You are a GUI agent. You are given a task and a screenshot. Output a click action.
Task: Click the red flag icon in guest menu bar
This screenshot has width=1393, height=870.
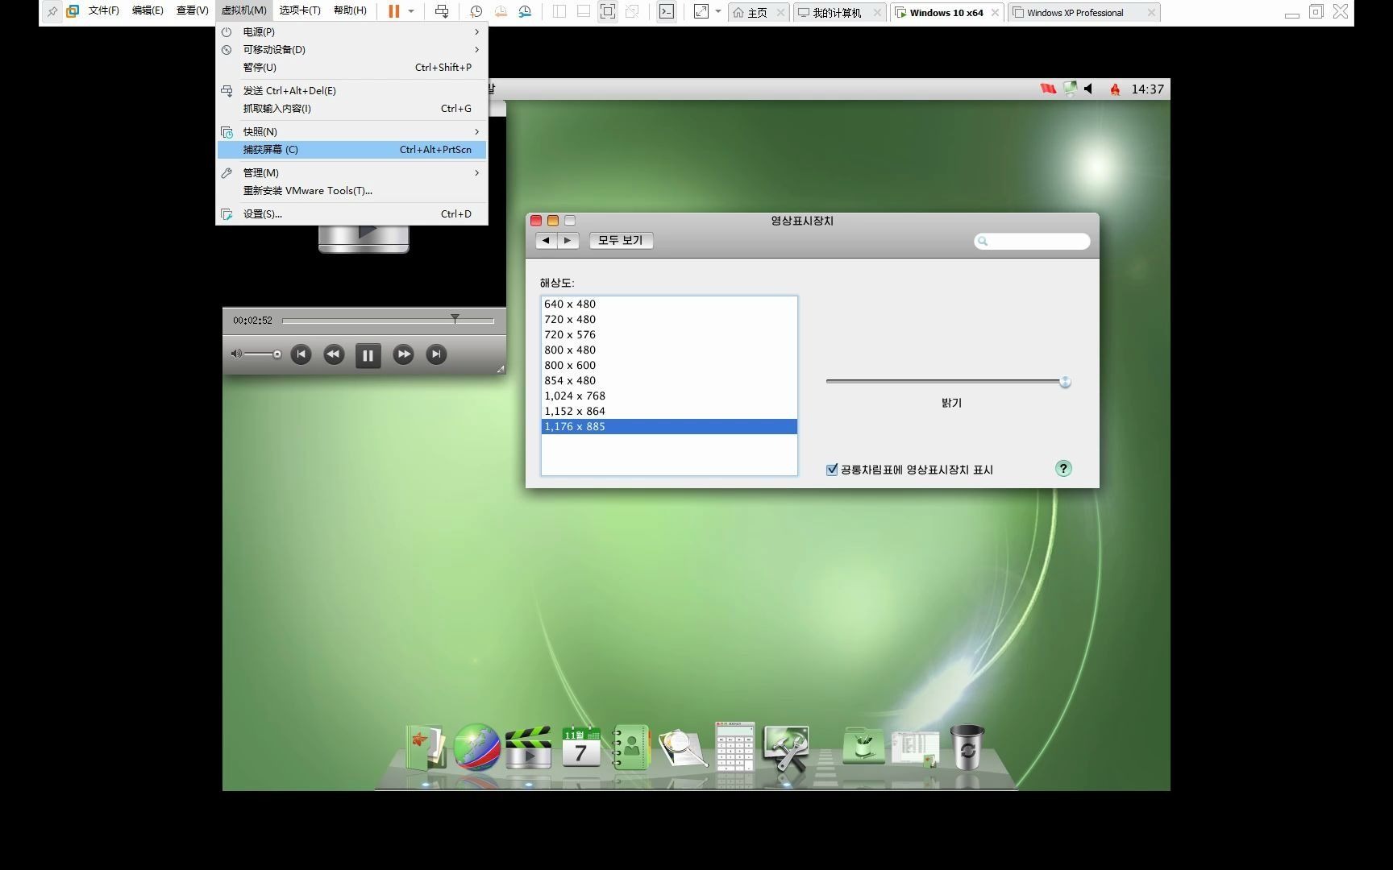pyautogui.click(x=1048, y=89)
